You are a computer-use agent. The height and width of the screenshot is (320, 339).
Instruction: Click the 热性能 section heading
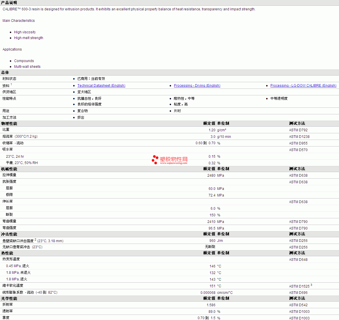click(7, 253)
